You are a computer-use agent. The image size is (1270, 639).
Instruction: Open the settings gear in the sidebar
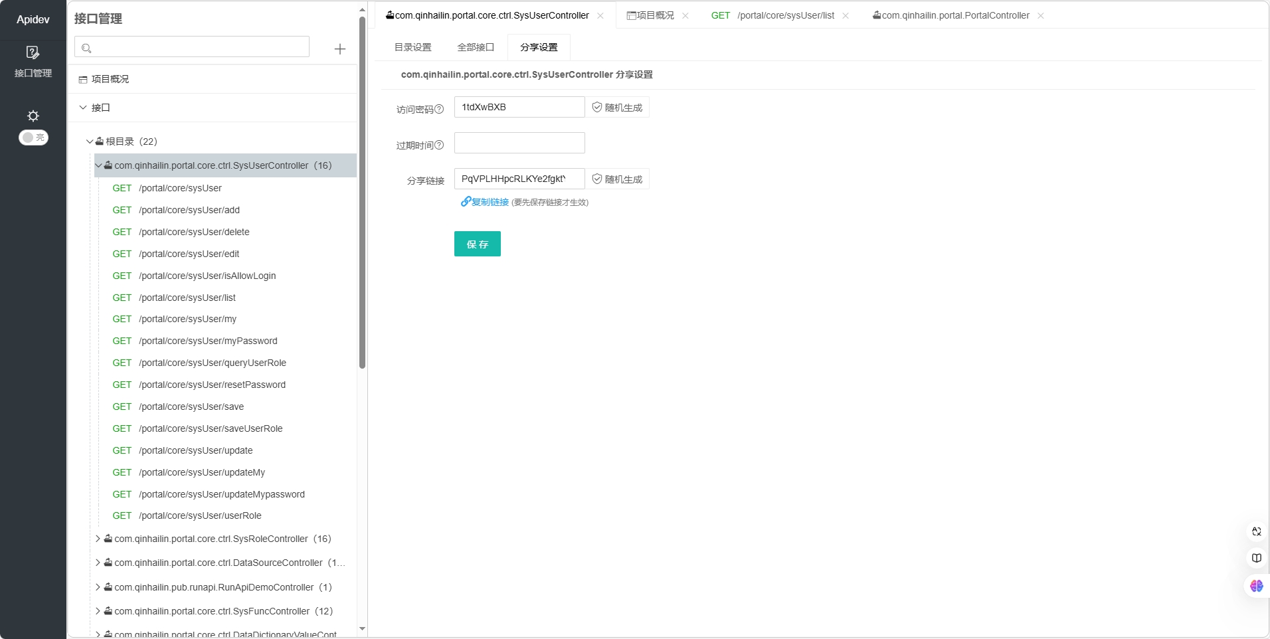coord(32,116)
